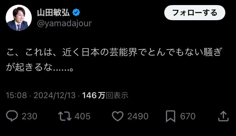Select the tweet line mentioning 日本の芸能界
The image size is (236, 136).
[115, 52]
